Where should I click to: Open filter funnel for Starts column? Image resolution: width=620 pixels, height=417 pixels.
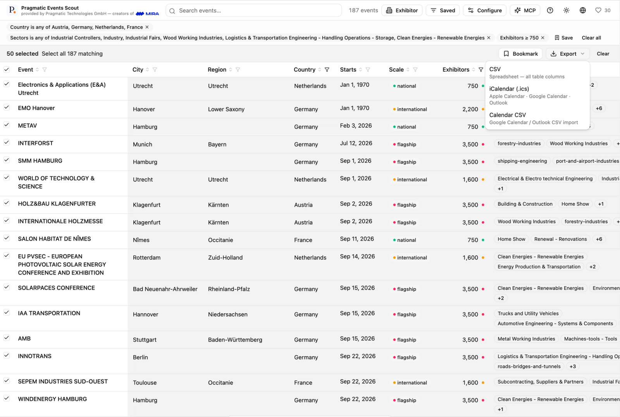[x=368, y=70]
